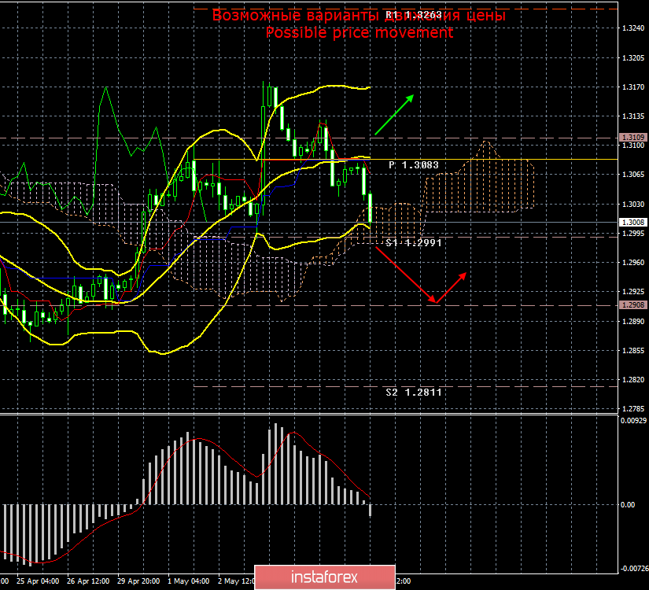The width and height of the screenshot is (649, 590).
Task: Click the support label S1 1.2991
Action: (x=414, y=242)
